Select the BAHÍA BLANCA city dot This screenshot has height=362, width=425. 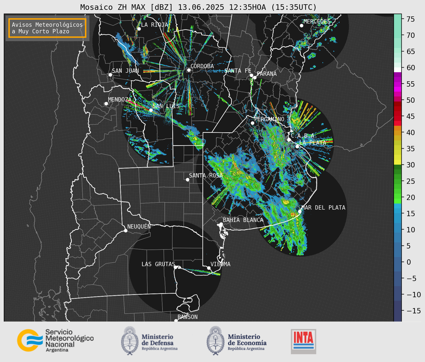click(221, 224)
